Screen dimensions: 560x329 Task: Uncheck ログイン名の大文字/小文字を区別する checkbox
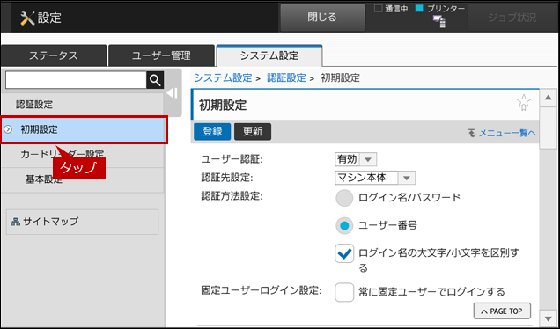tap(344, 253)
